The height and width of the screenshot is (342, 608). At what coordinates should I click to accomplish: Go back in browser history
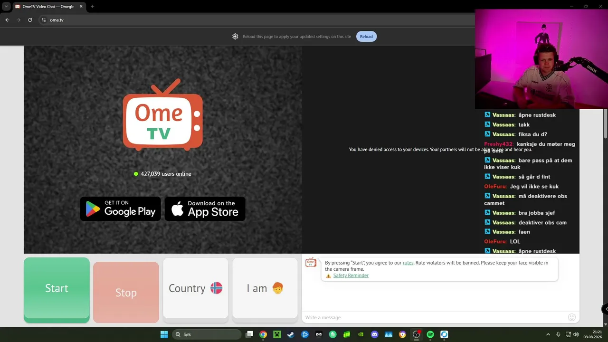coord(7,20)
